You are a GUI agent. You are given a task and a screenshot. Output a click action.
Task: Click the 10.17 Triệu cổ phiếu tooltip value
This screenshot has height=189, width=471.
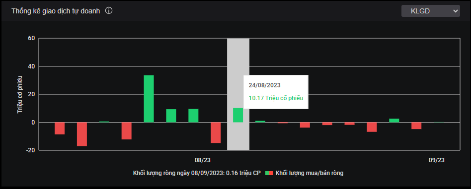coord(276,98)
